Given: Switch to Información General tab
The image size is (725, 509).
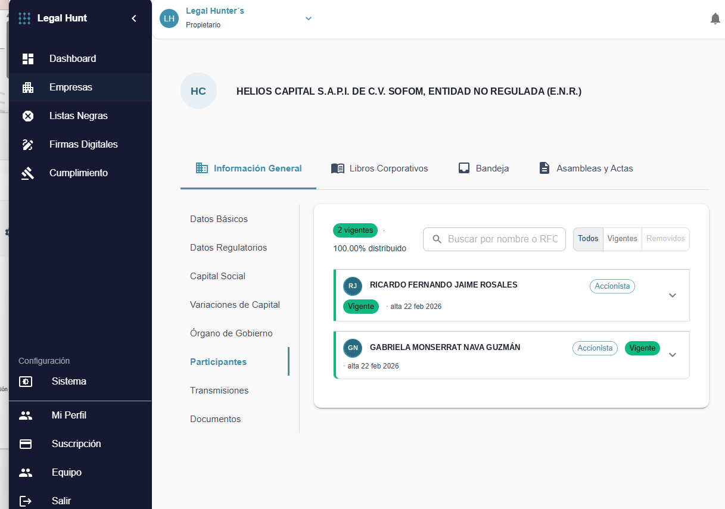Looking at the screenshot, I should [248, 168].
